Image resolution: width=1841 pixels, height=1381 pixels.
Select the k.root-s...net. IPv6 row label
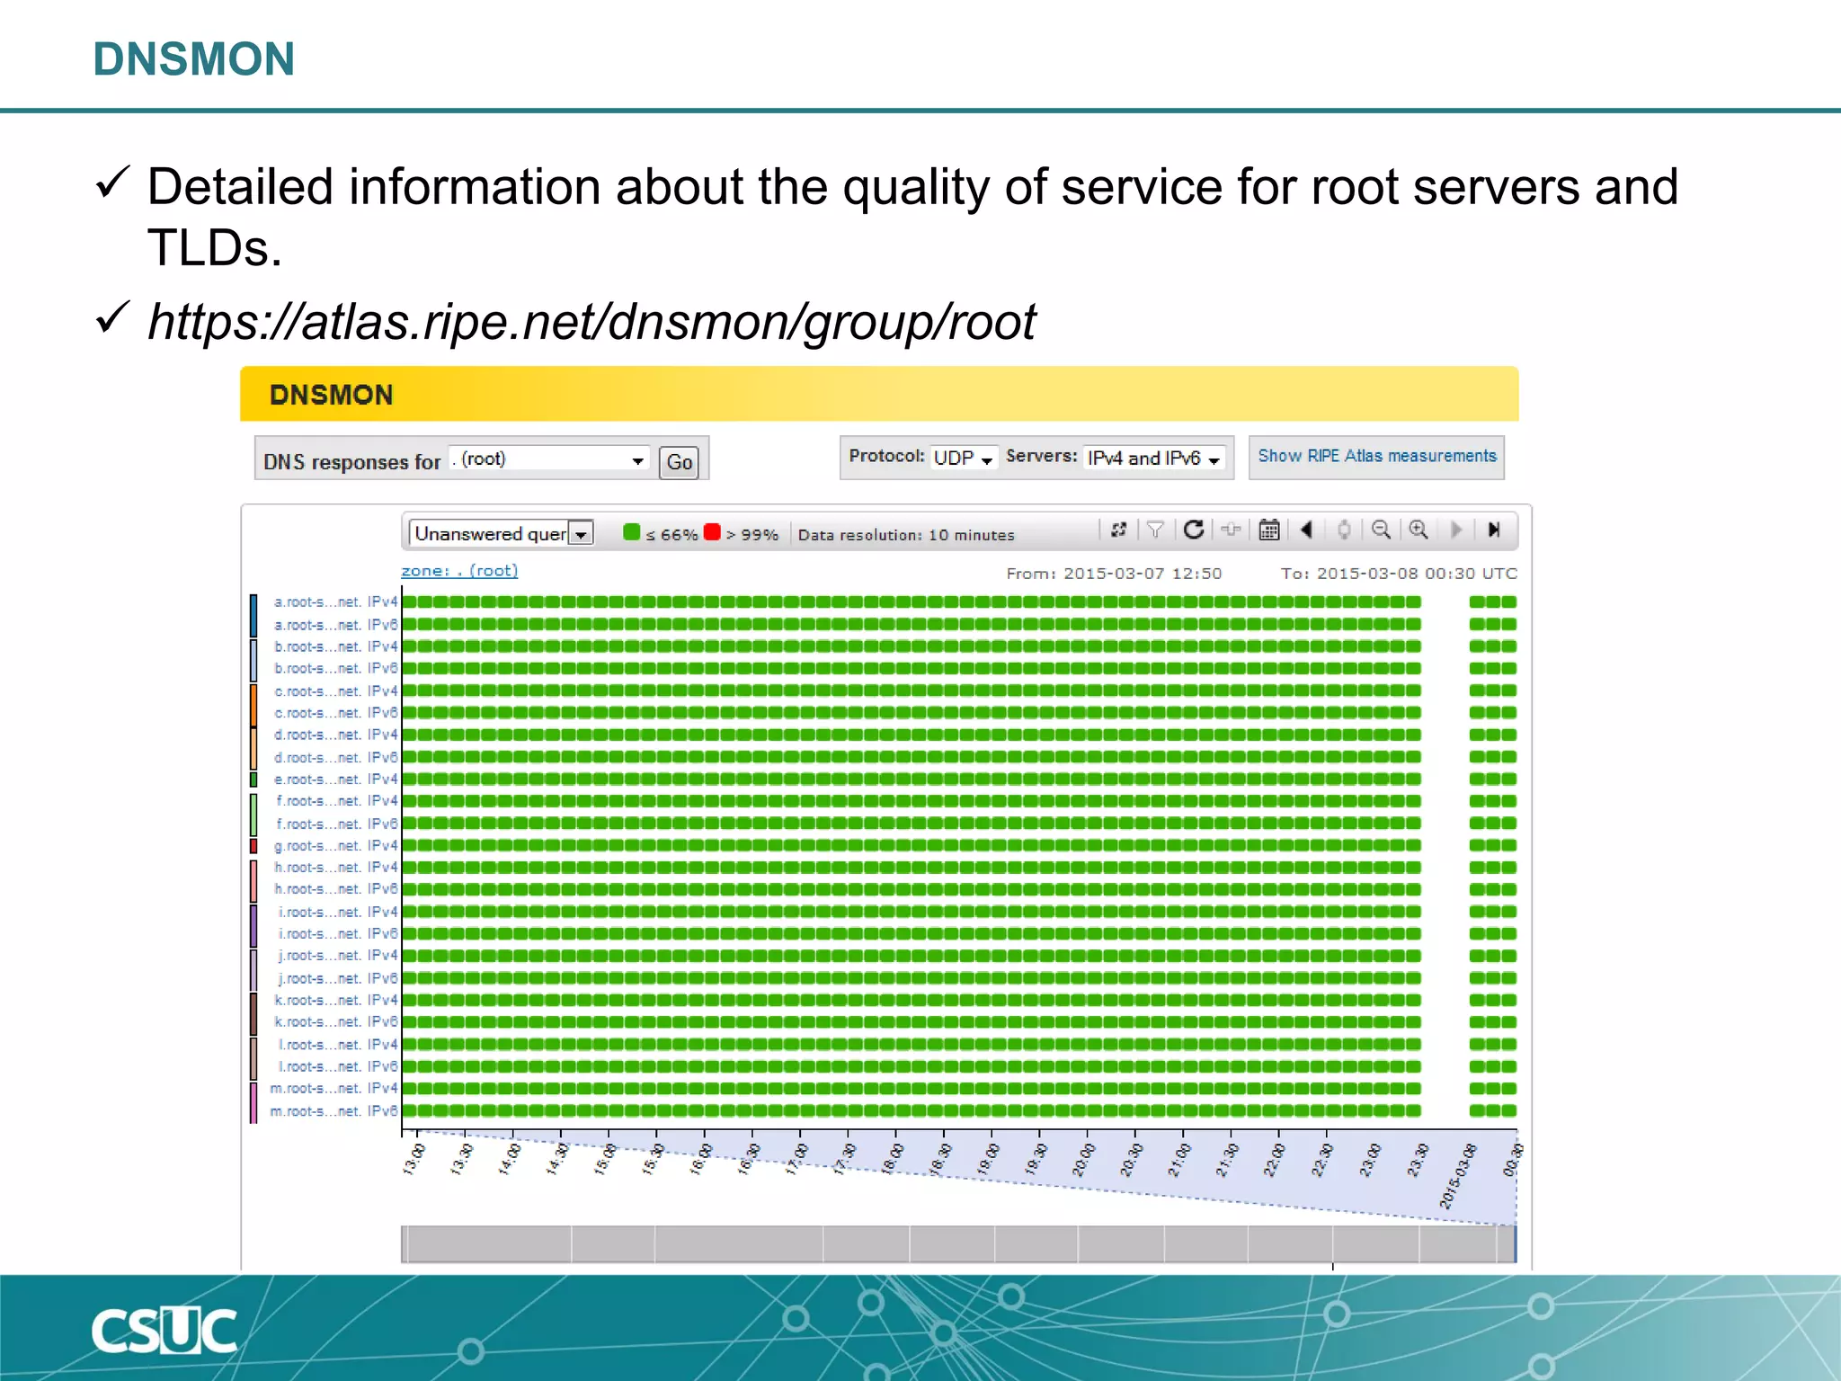[x=335, y=1022]
